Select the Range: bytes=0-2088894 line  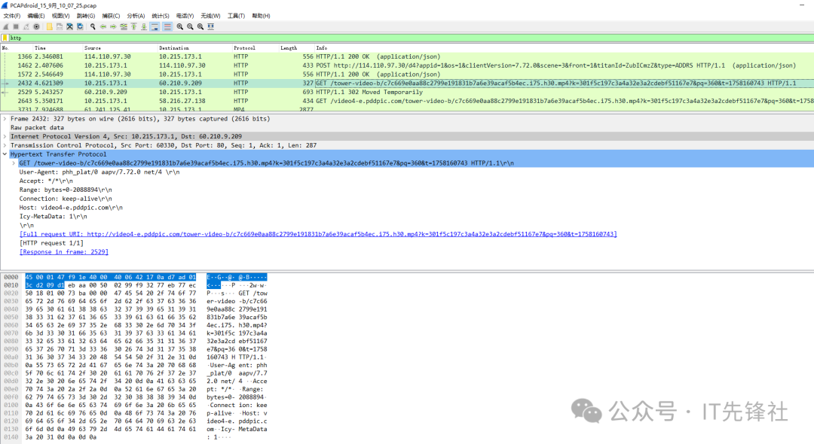[x=66, y=190]
